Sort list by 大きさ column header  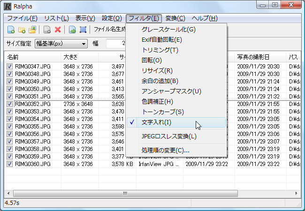[80, 57]
